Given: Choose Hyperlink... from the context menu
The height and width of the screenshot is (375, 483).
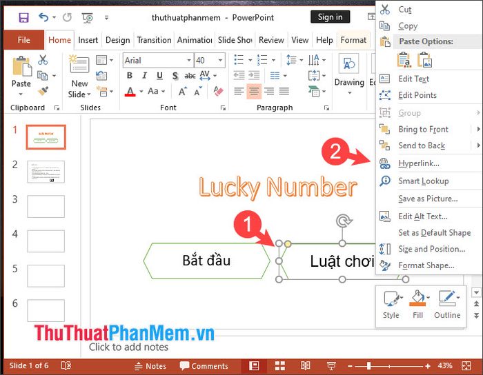Looking at the screenshot, I should pyautogui.click(x=418, y=163).
